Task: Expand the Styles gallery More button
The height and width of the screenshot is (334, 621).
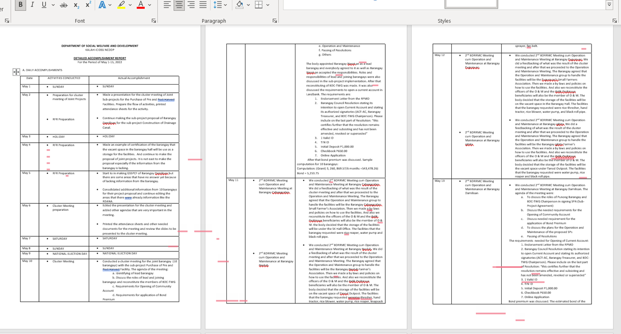Action: [609, 5]
